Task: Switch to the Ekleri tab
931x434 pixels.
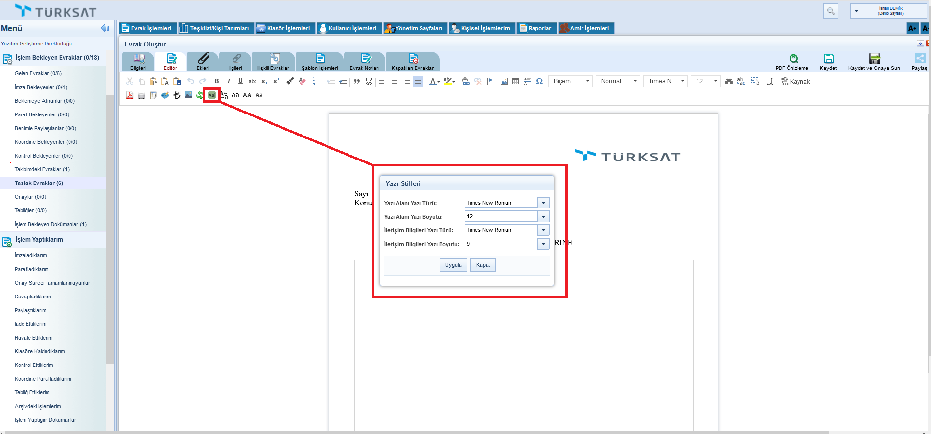Action: pos(203,62)
